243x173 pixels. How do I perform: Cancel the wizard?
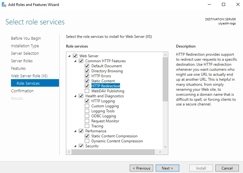click(227, 168)
